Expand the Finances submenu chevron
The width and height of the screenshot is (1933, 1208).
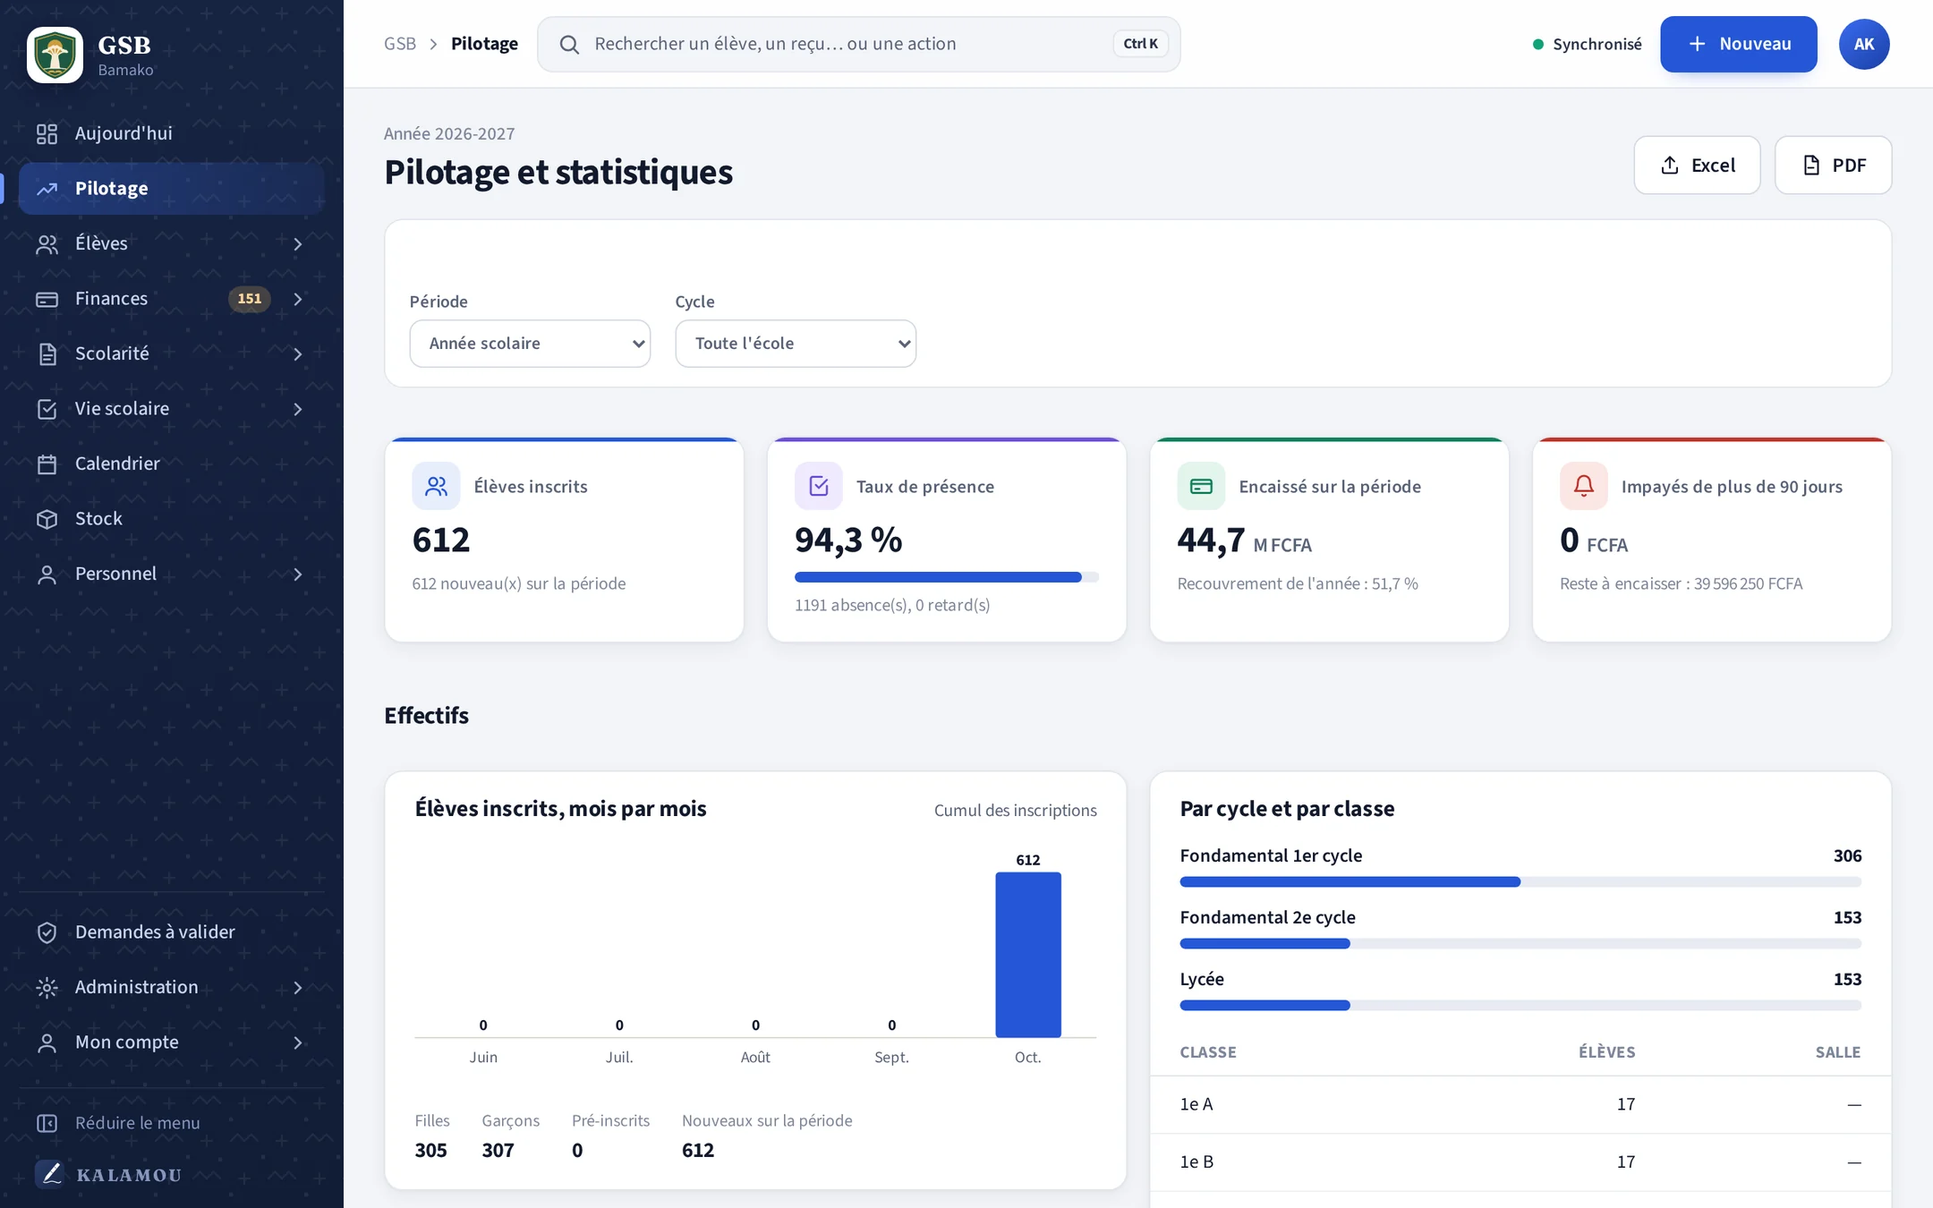(298, 299)
